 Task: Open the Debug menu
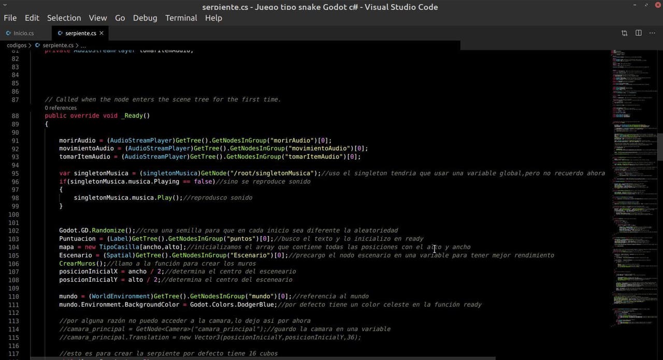[145, 18]
